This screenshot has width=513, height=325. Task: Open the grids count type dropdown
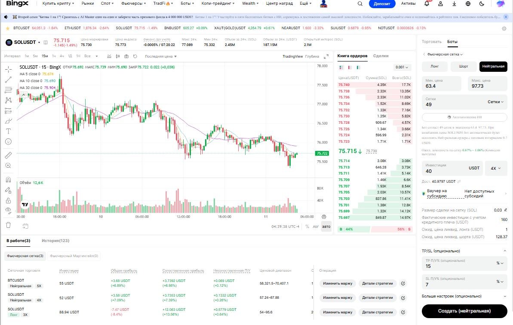click(495, 102)
